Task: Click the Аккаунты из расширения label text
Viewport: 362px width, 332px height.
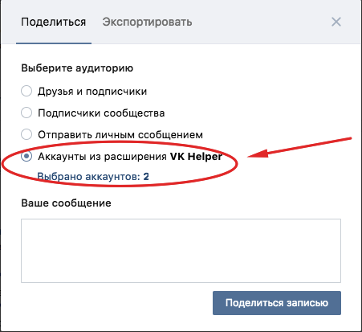Action: click(102, 157)
